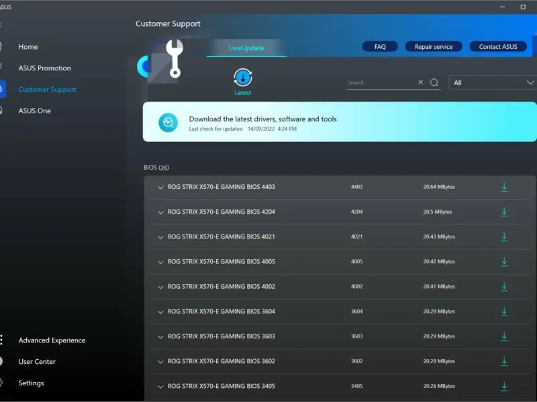Click the size '20.5 MBytes'
Screen dimensions: 537x402
tap(438, 212)
